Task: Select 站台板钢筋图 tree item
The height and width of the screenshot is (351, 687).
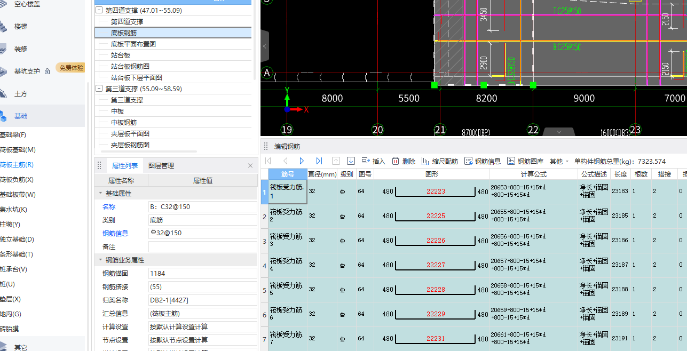Action: pyautogui.click(x=130, y=66)
